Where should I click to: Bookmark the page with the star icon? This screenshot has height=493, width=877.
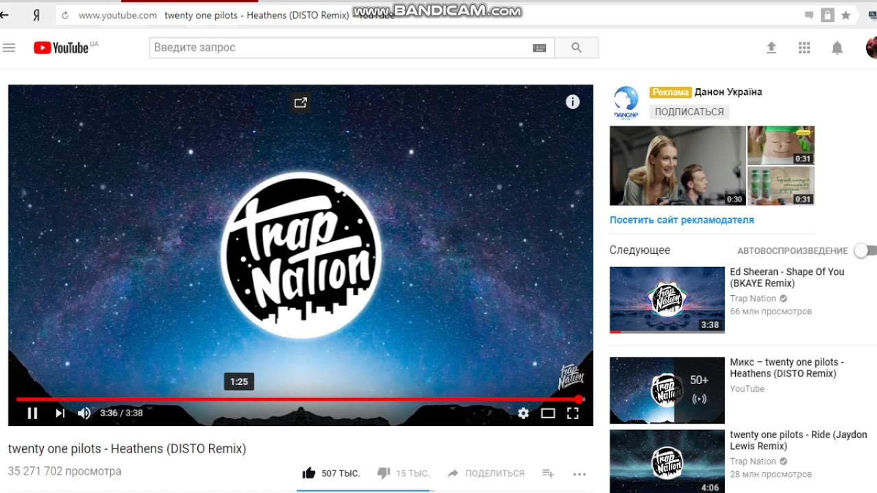[845, 15]
